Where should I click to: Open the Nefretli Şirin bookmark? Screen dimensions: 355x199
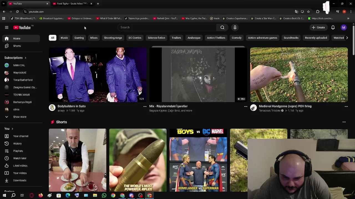click(165, 19)
